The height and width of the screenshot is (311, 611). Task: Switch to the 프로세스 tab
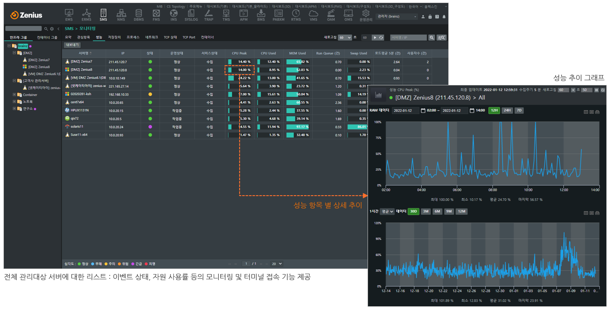133,37
